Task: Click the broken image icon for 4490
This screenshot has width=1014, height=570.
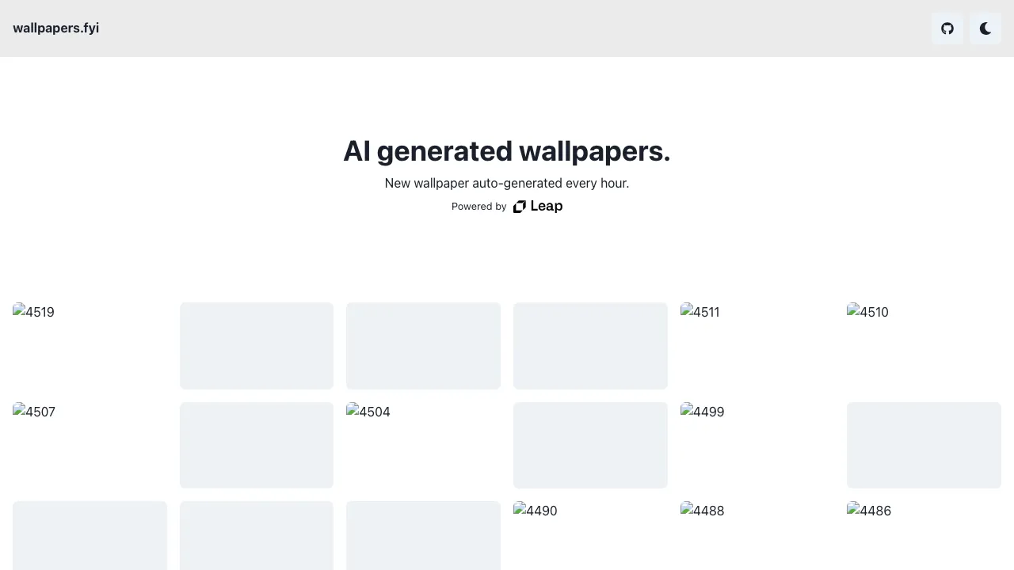Action: pyautogui.click(x=520, y=509)
